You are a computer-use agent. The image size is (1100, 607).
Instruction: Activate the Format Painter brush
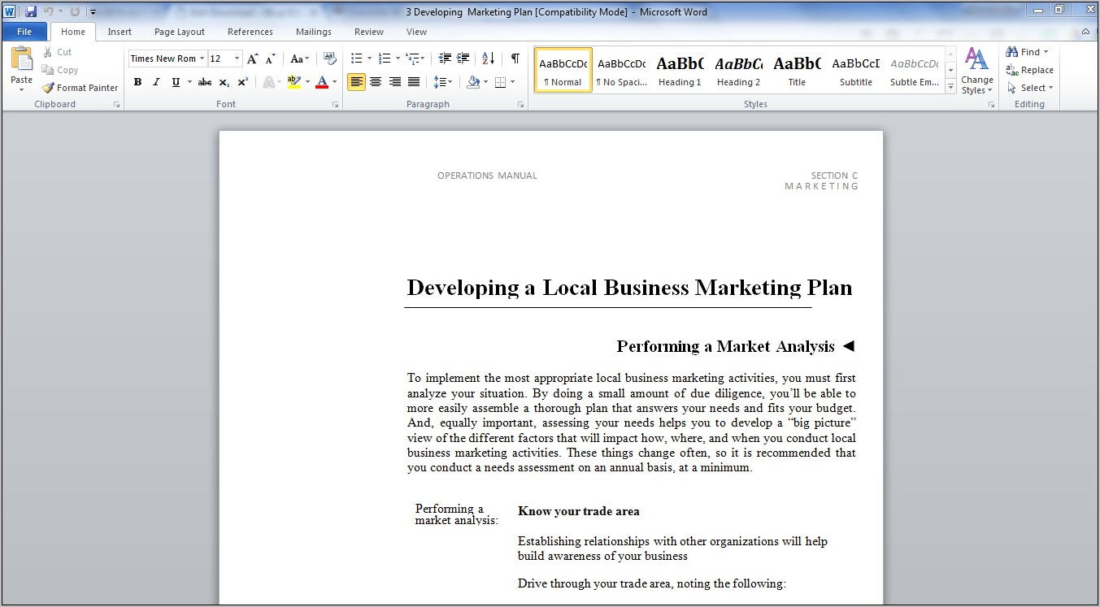pos(48,88)
